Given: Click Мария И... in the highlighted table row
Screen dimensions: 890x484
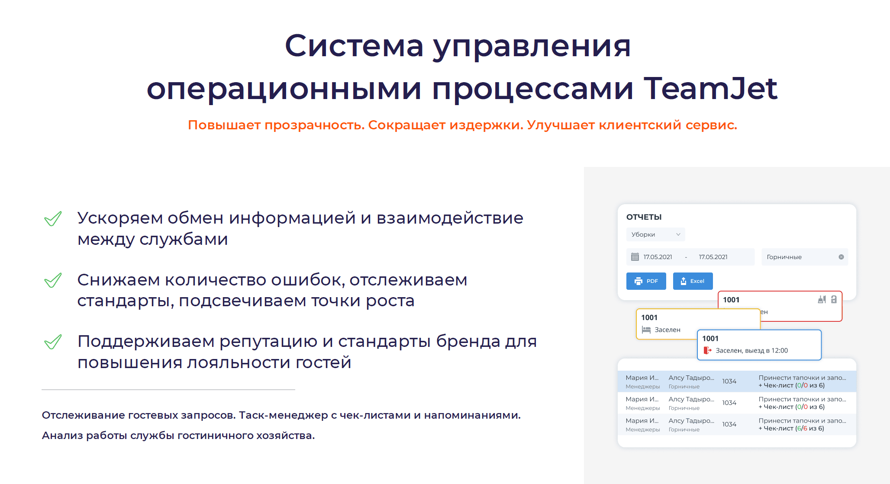Looking at the screenshot, I should coord(642,378).
